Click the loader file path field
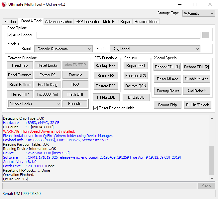This screenshot has width=218, height=199. 118,35
